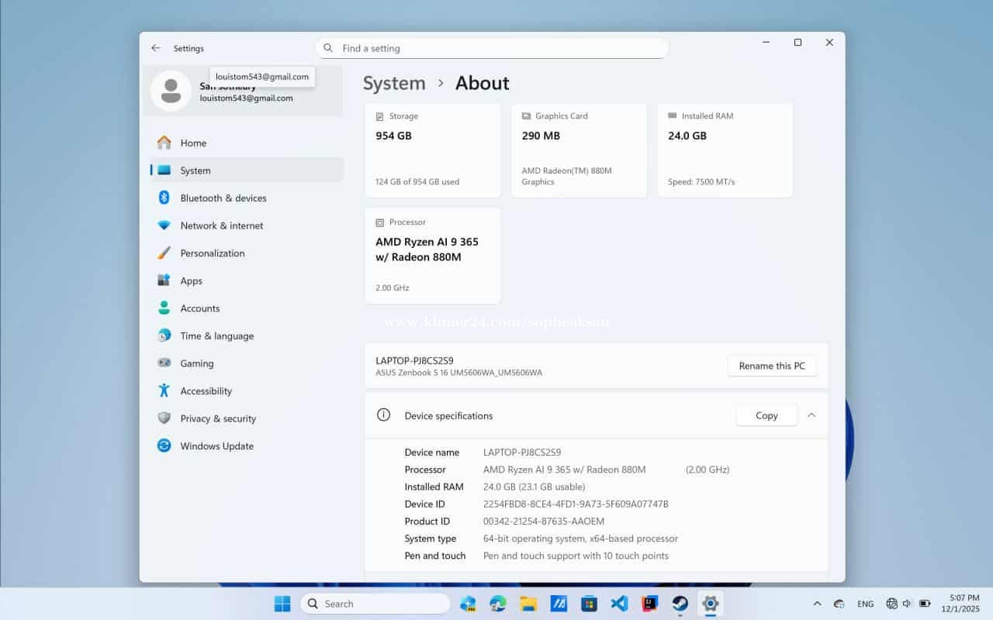Open the user account profile picture

[171, 91]
